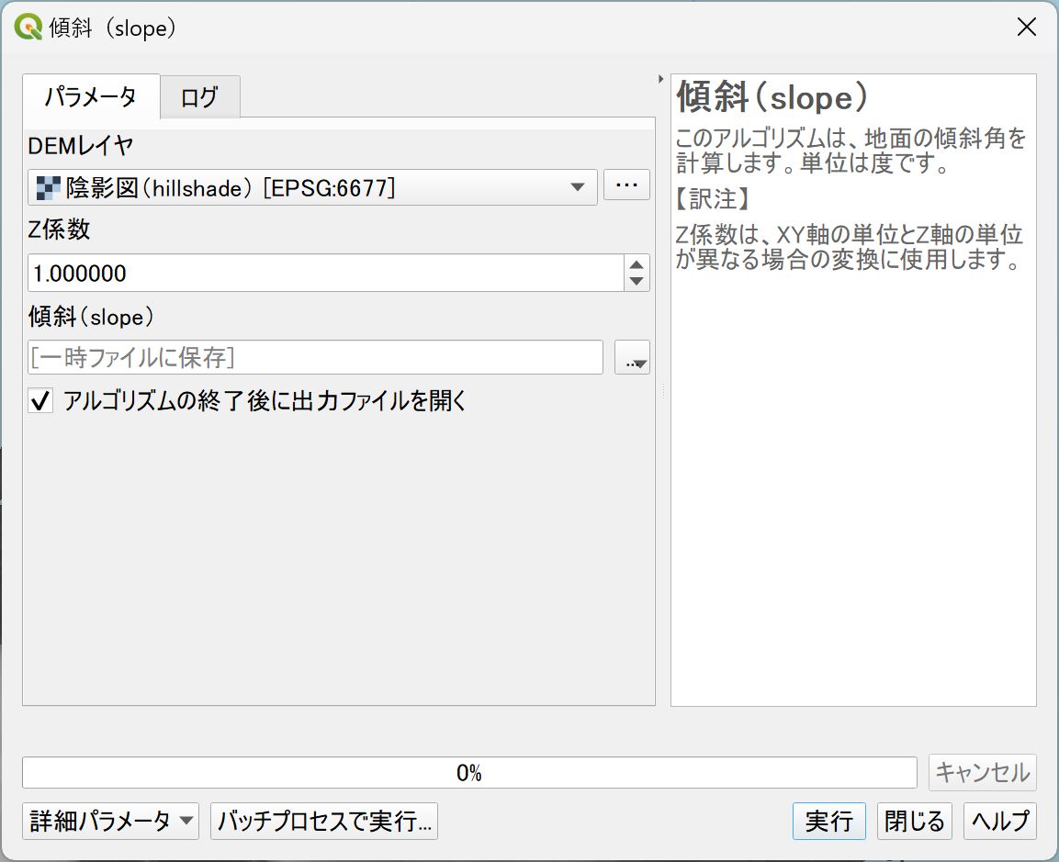Image resolution: width=1059 pixels, height=862 pixels.
Task: Click バッチプロセスで実行... button
Action: (x=324, y=821)
